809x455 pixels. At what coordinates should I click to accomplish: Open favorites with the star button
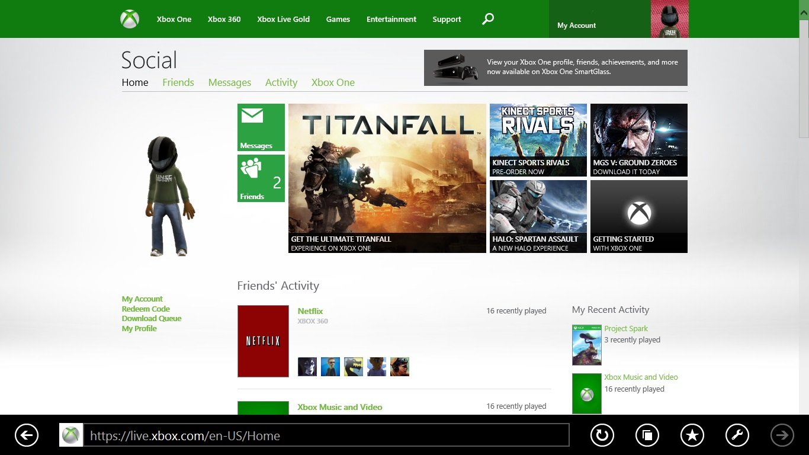click(692, 435)
